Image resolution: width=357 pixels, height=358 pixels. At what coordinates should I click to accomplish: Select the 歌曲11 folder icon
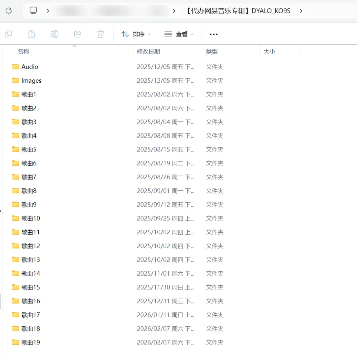16,232
